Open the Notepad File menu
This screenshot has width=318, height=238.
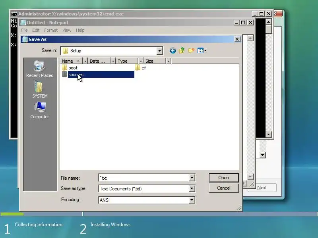(x=24, y=30)
